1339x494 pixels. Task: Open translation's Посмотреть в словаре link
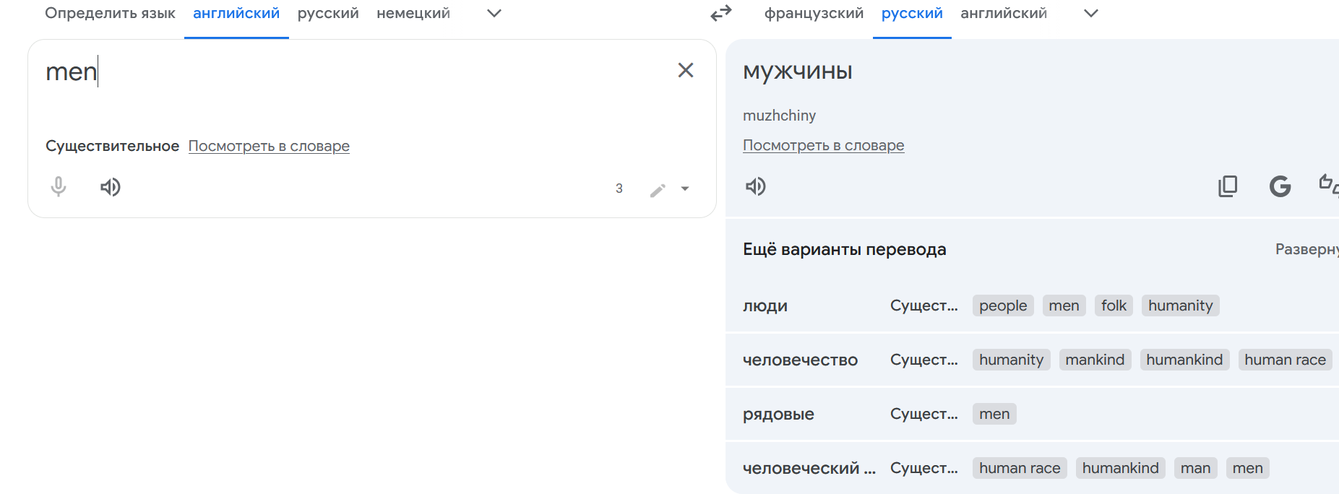coord(823,145)
